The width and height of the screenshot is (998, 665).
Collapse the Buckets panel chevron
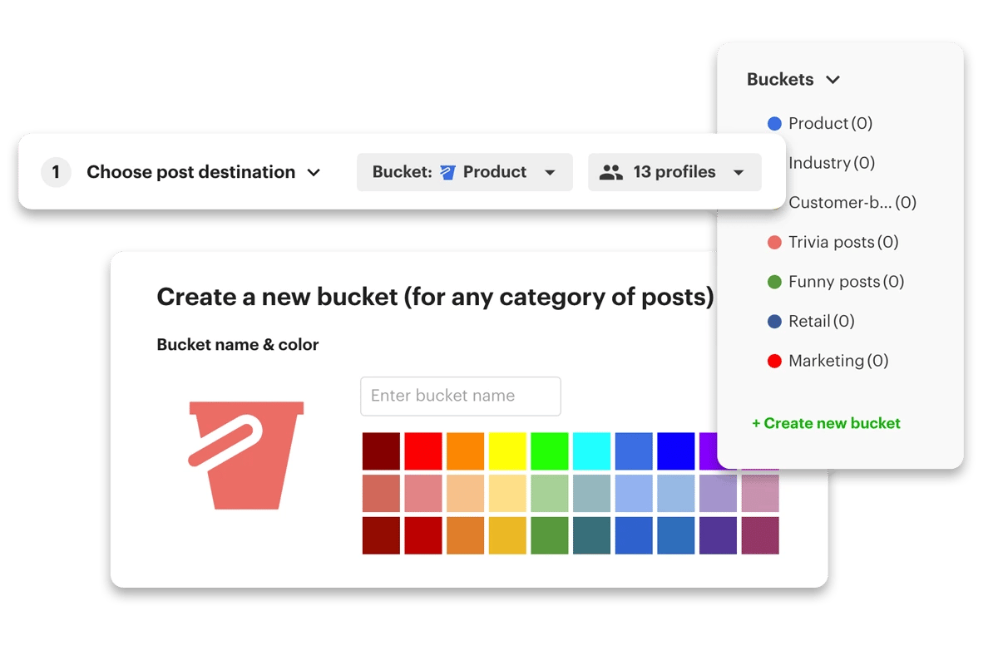coord(832,80)
